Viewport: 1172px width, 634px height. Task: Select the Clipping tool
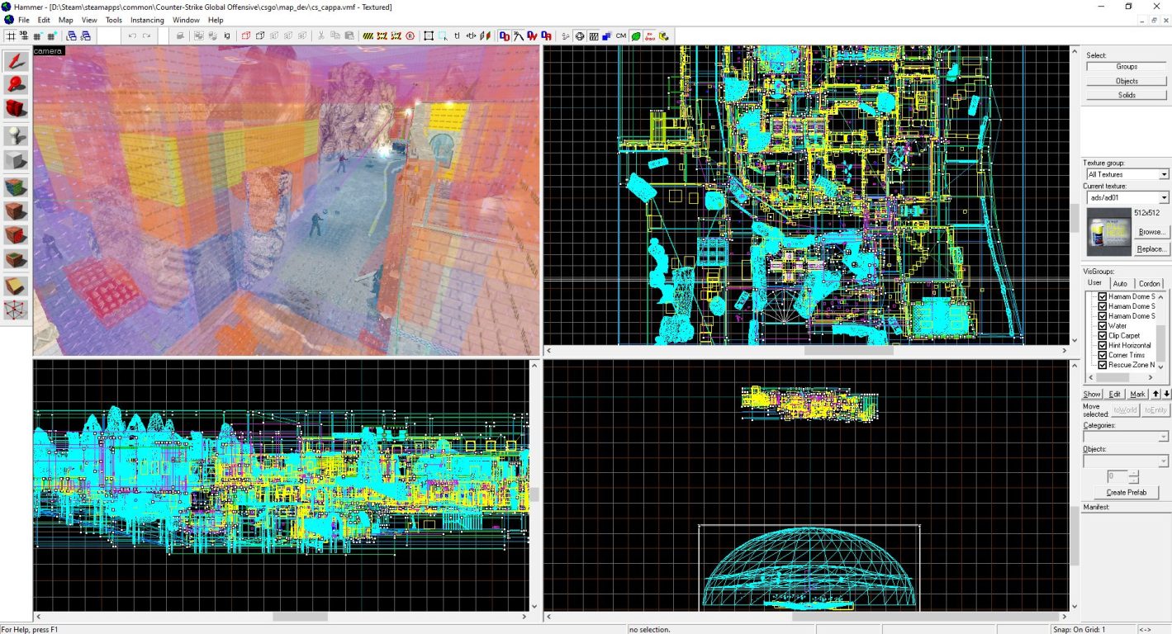pos(16,286)
